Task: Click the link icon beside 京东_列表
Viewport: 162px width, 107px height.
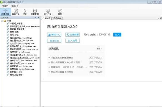Action: coord(8,32)
